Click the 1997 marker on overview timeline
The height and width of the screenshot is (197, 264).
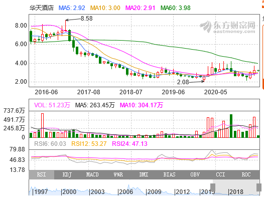(x=41, y=191)
